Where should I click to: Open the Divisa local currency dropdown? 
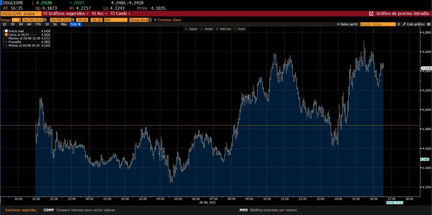(x=140, y=20)
